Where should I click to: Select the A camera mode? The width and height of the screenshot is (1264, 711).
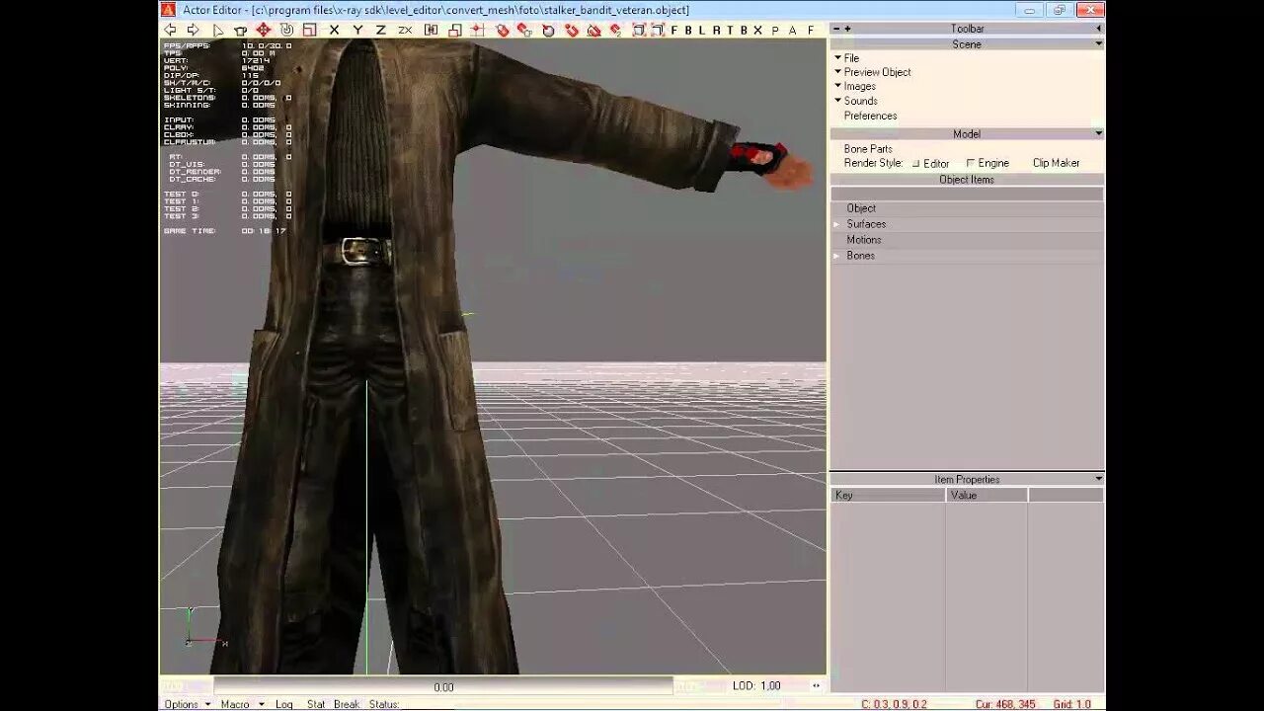pos(793,30)
